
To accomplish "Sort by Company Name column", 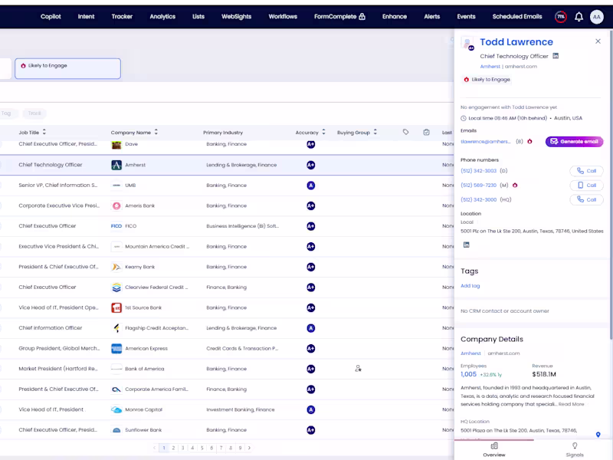I will click(156, 133).
